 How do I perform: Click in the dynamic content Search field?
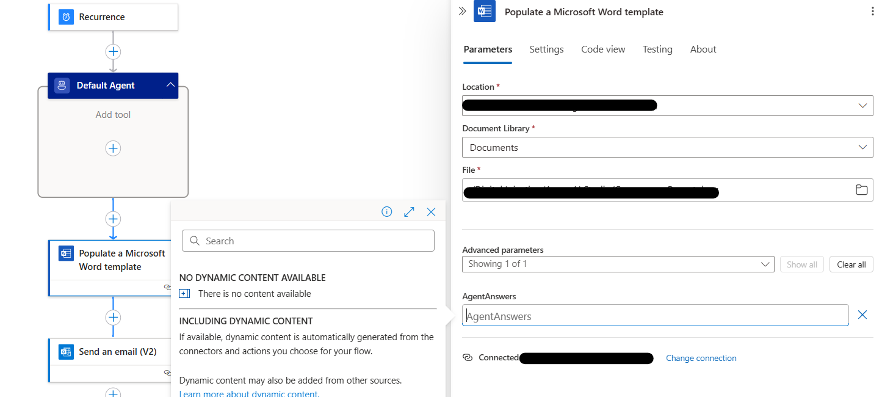click(308, 241)
